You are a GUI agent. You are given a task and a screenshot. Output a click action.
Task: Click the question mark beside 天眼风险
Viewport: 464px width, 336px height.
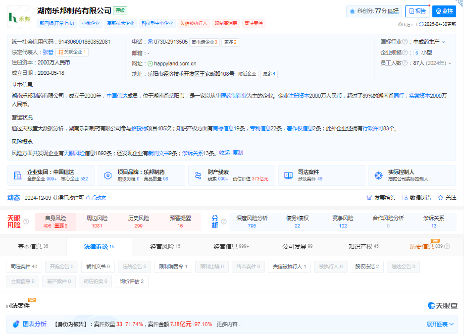click(26, 222)
